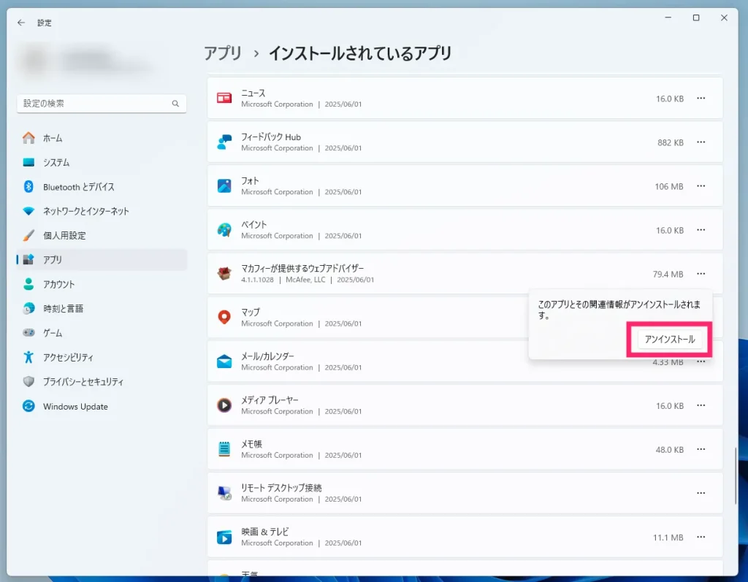Viewport: 748px width, 582px height.
Task: Open システム in the sidebar
Action: [x=101, y=162]
